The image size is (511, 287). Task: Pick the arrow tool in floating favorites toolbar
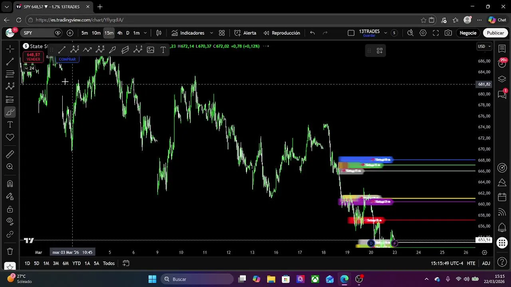tap(113, 50)
